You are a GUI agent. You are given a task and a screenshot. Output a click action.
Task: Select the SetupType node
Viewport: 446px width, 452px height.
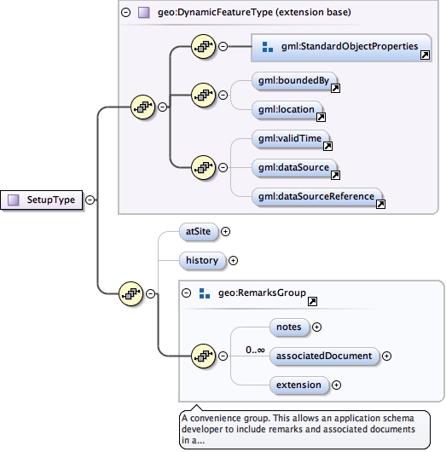coord(42,200)
